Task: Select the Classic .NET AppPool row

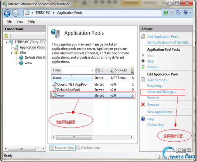Action: [x=93, y=84]
